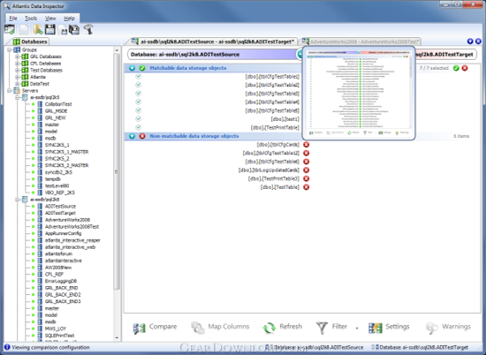Screen dimensions: 486x355
Task: Open the View menu
Action: click(x=50, y=19)
